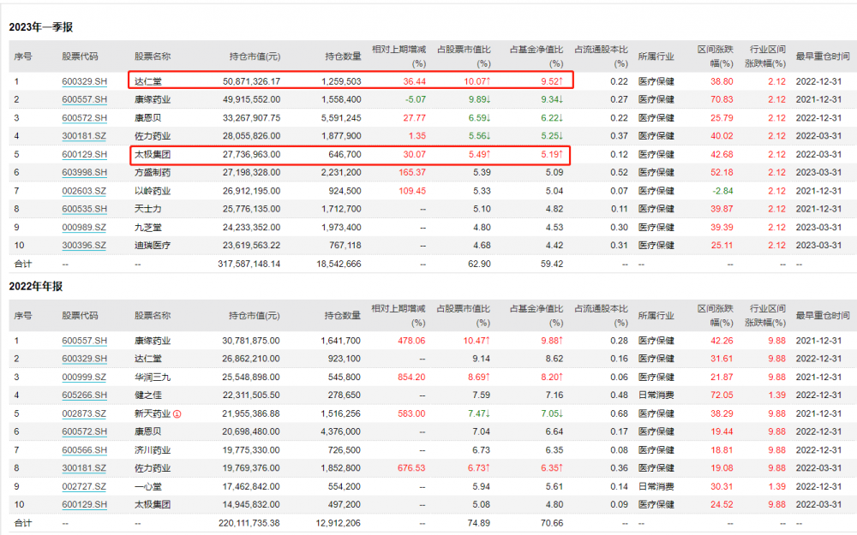Click 持仓数量 header in 2022年年报 table
Screen dimensions: 857x535
[343, 316]
